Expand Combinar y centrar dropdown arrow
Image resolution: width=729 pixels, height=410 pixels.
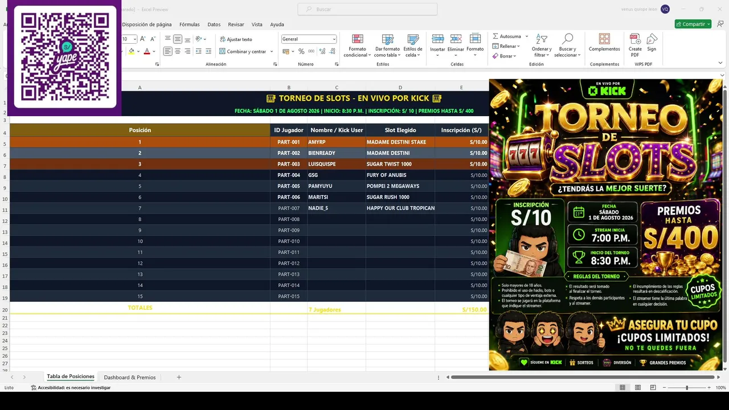click(272, 51)
